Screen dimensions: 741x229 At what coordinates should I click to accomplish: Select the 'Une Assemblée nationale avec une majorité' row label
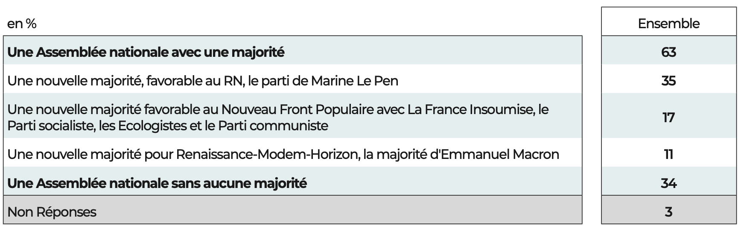point(146,53)
